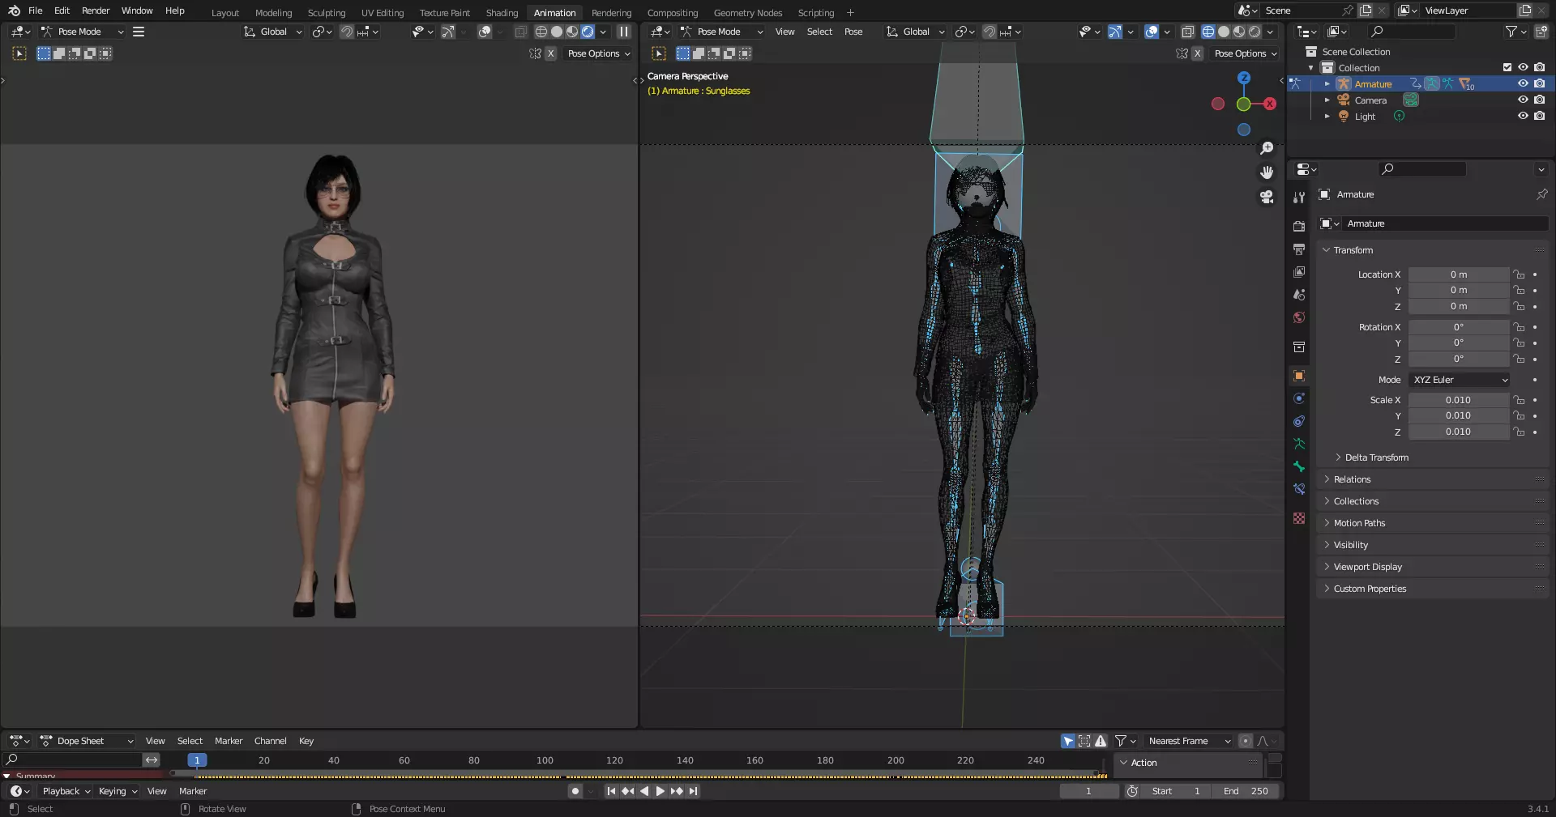Hide the Armature in the viewport

click(1523, 83)
